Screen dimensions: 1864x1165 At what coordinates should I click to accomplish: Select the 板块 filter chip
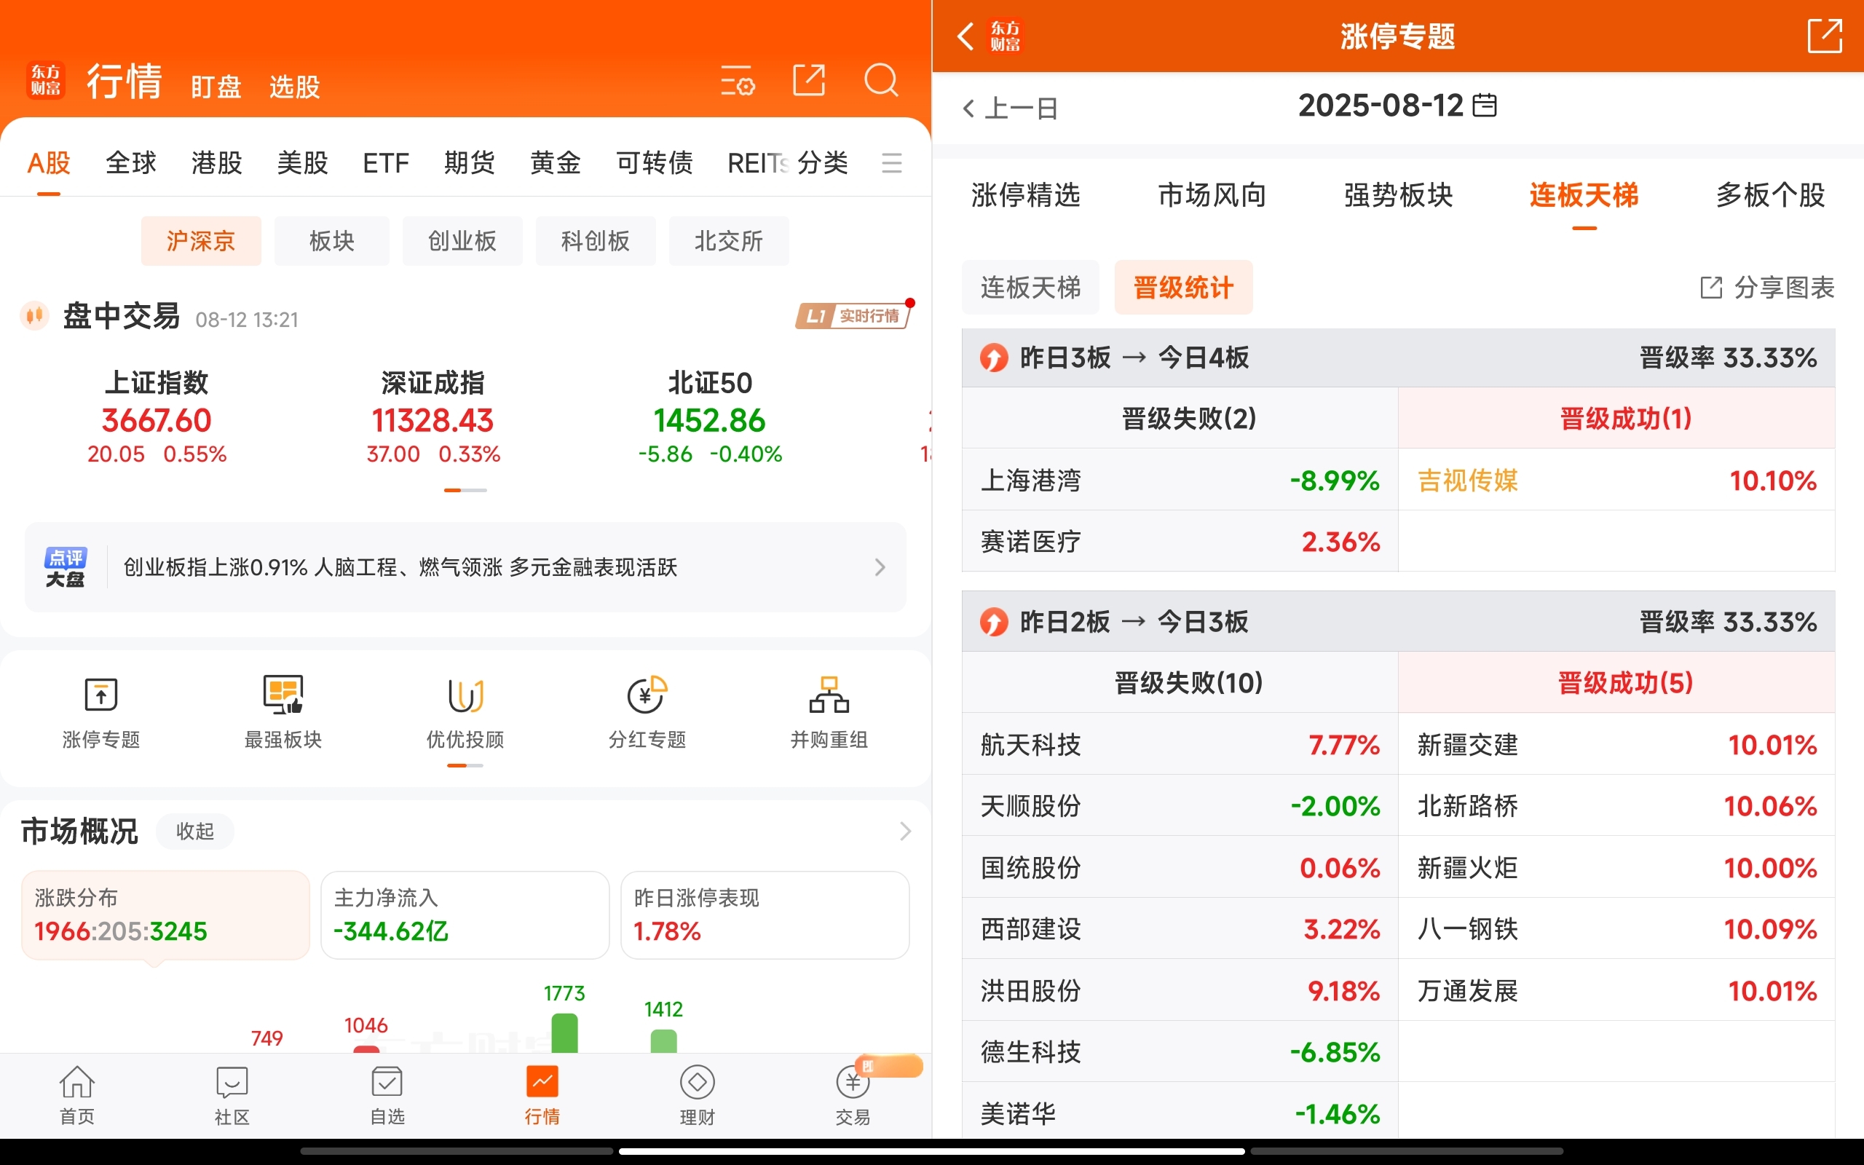[x=332, y=241]
